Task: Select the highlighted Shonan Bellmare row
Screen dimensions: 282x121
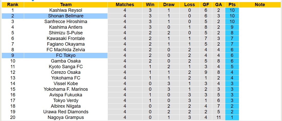Action: (x=66, y=16)
